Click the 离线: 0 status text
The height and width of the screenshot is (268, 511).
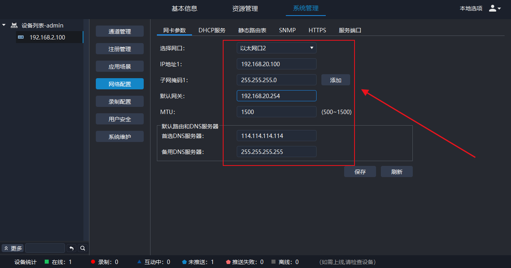[x=289, y=262]
